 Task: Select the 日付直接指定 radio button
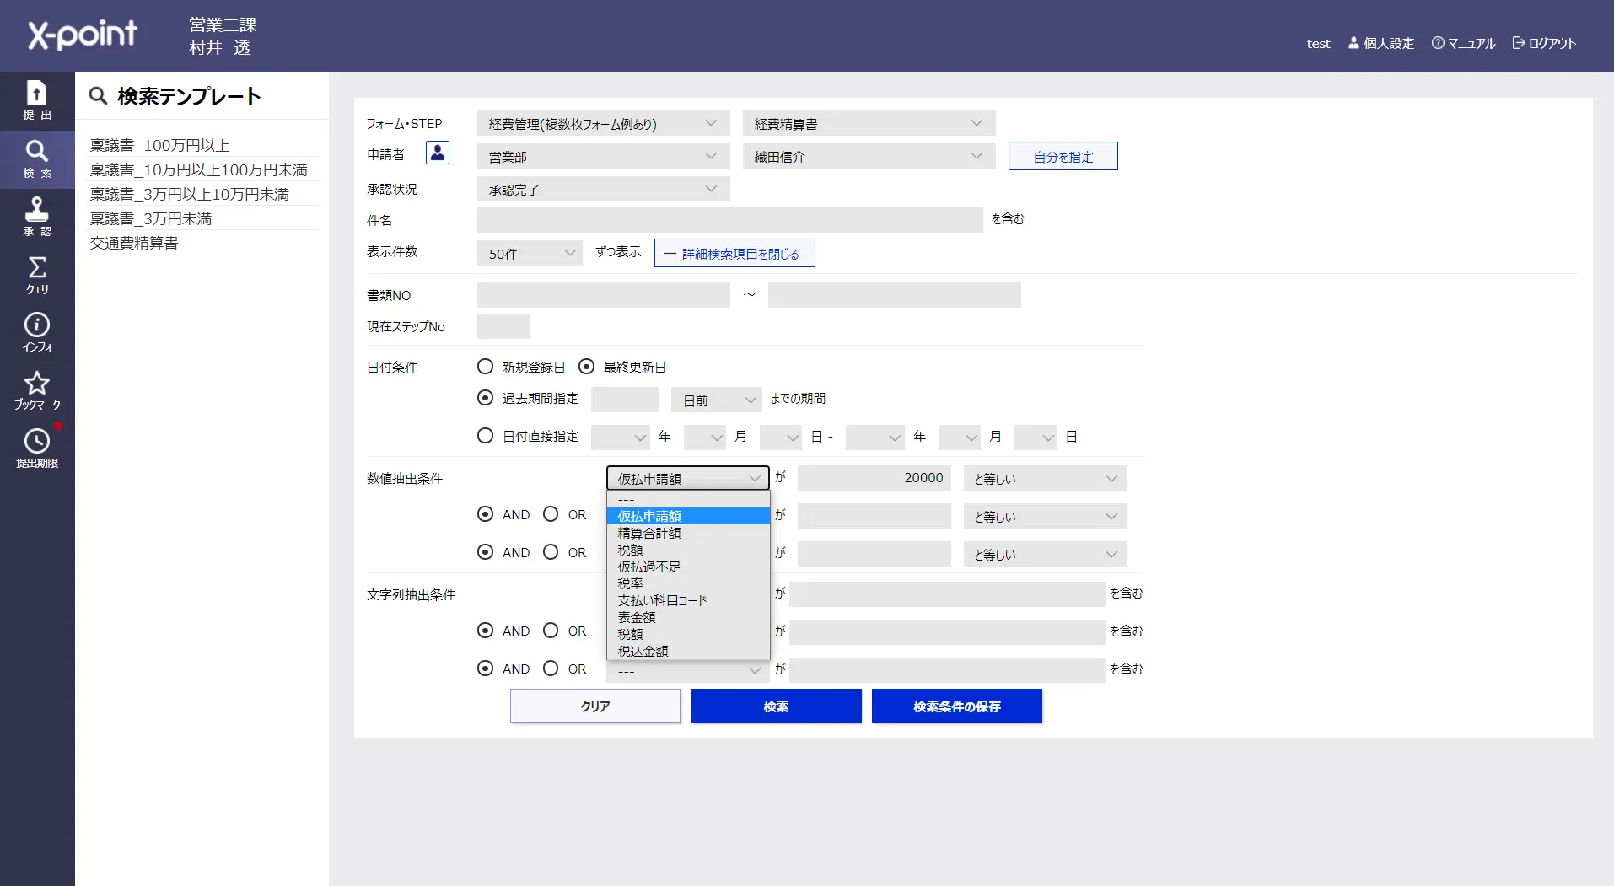coord(485,436)
